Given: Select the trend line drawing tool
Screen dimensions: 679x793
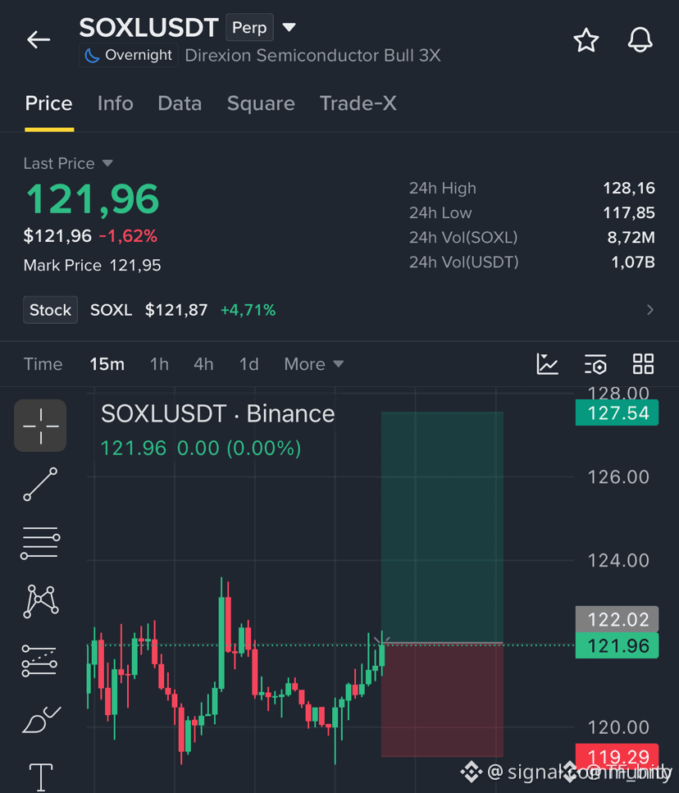Looking at the screenshot, I should [x=40, y=485].
